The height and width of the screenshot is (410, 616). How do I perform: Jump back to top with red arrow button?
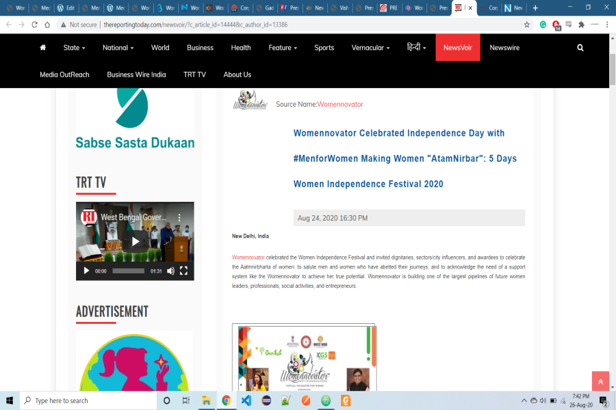pyautogui.click(x=600, y=381)
